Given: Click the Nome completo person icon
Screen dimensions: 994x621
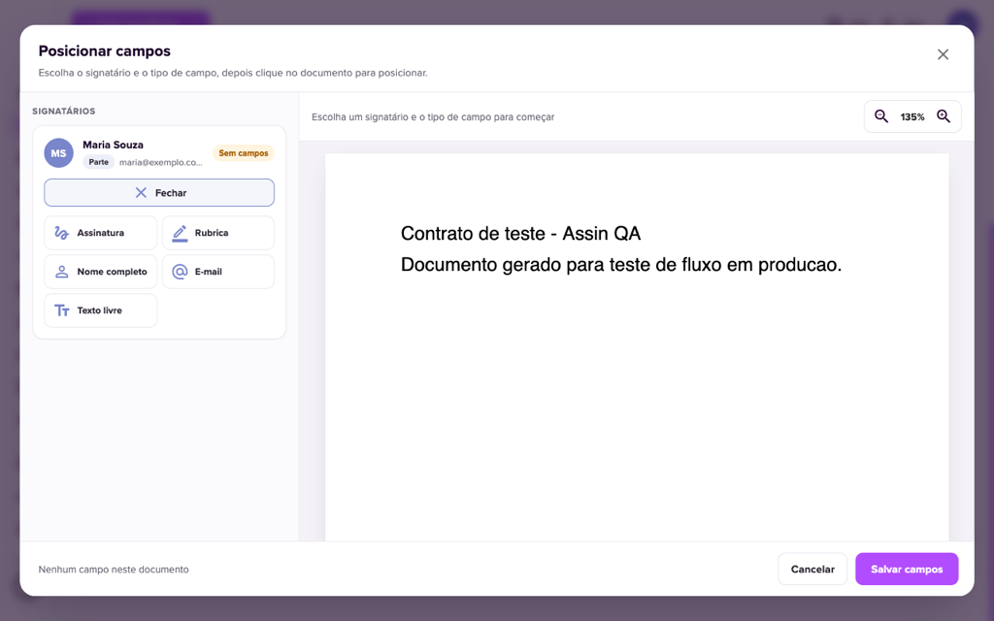Looking at the screenshot, I should [61, 272].
